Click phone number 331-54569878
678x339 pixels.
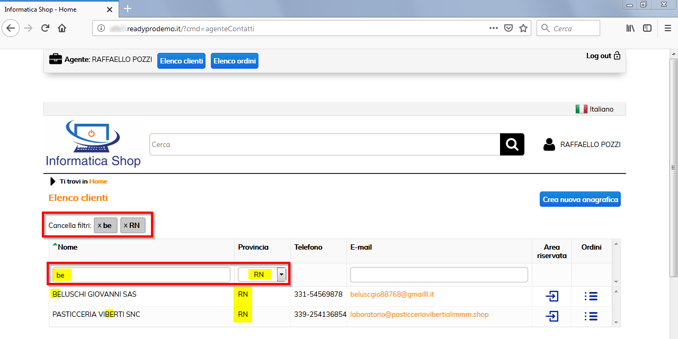(x=318, y=294)
